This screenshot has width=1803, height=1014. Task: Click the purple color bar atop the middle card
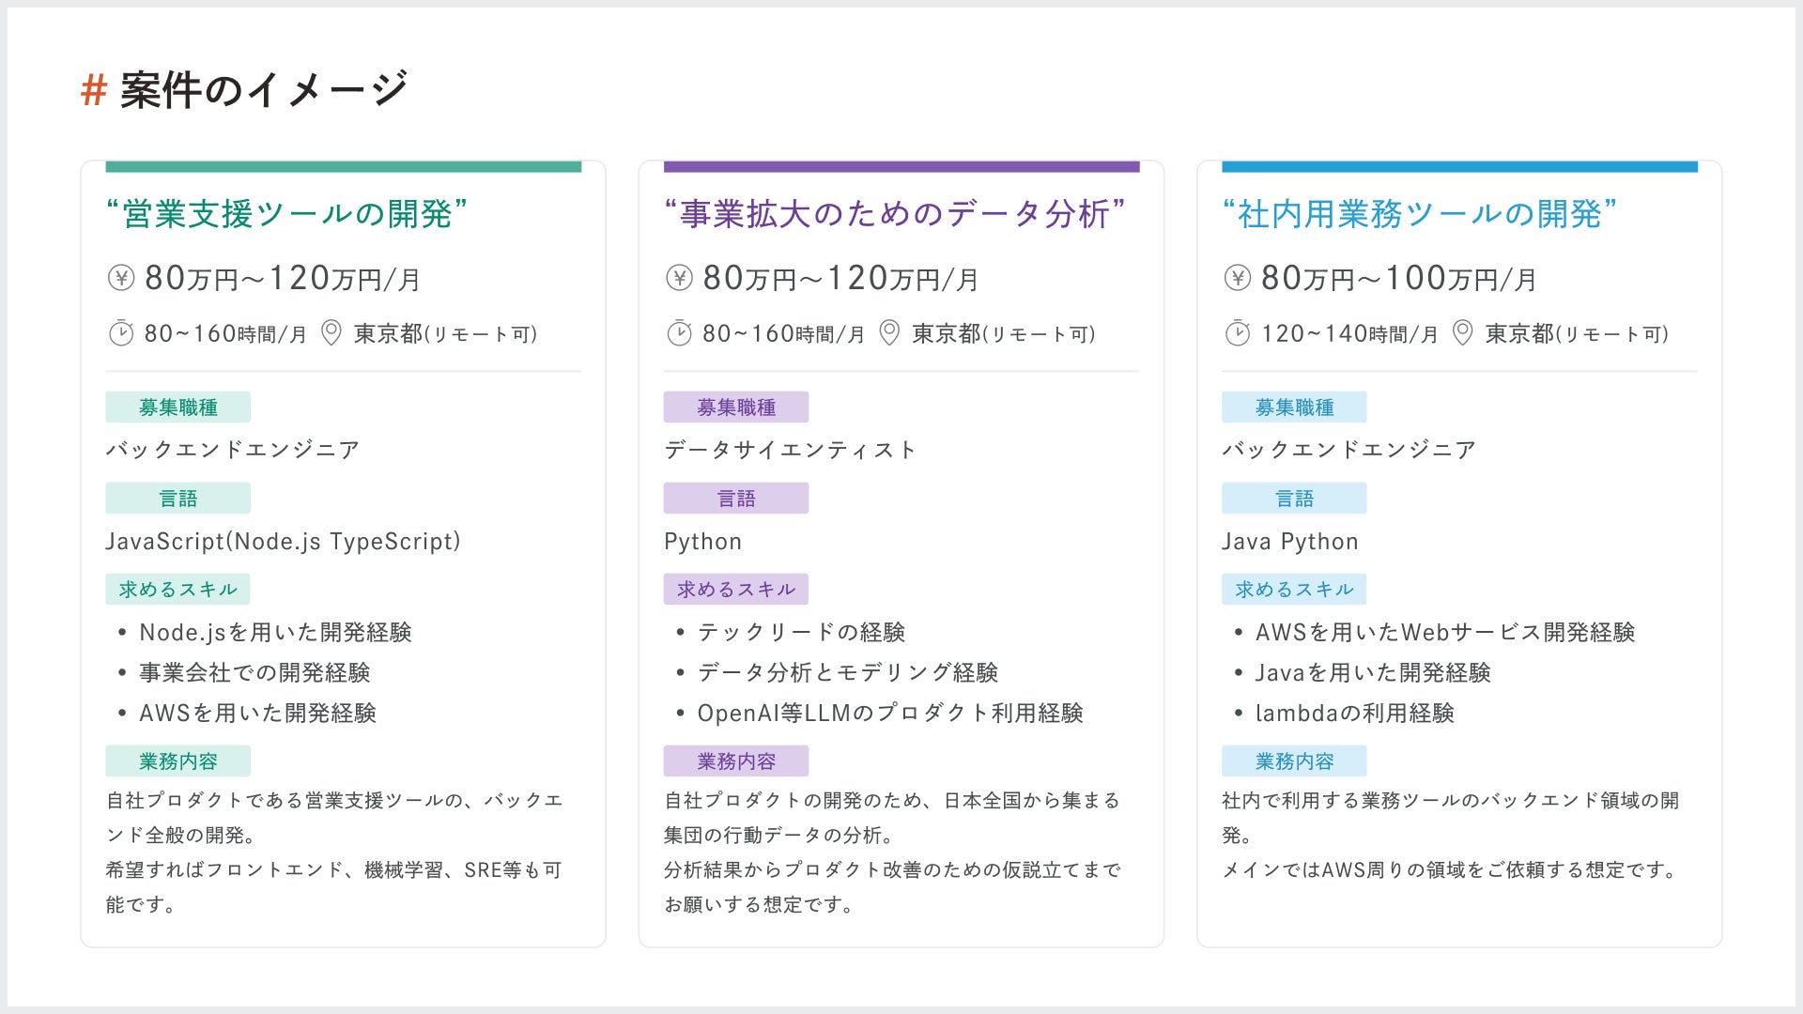pos(901,167)
